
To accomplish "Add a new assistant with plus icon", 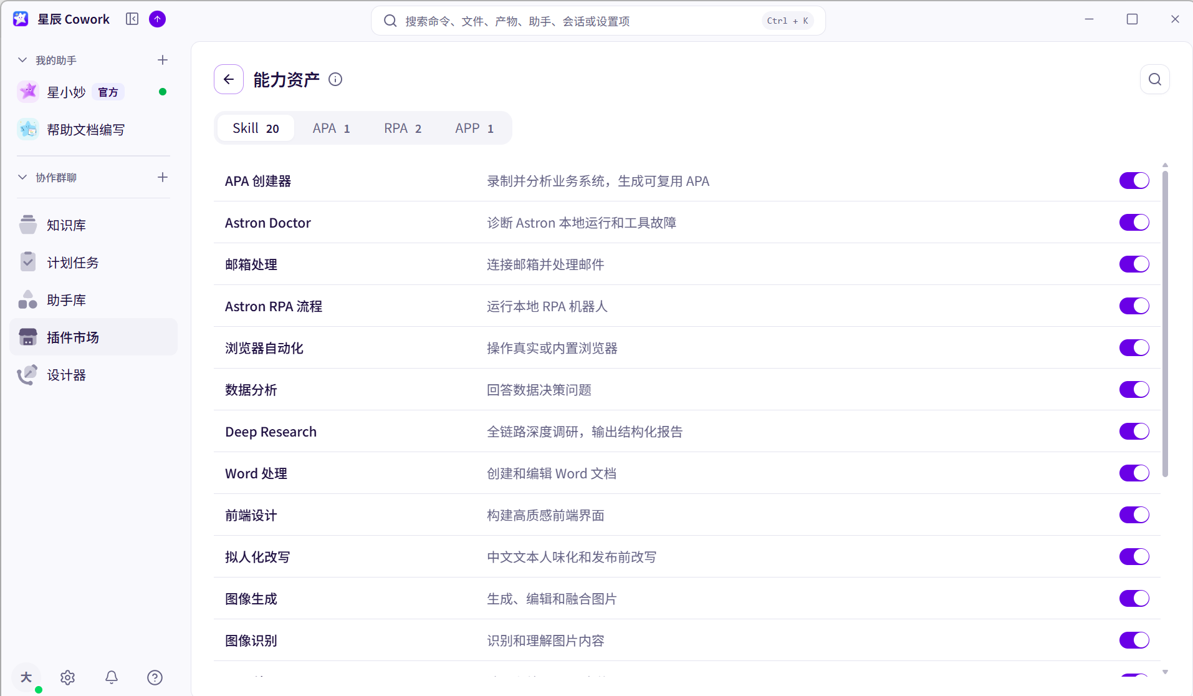I will 163,60.
